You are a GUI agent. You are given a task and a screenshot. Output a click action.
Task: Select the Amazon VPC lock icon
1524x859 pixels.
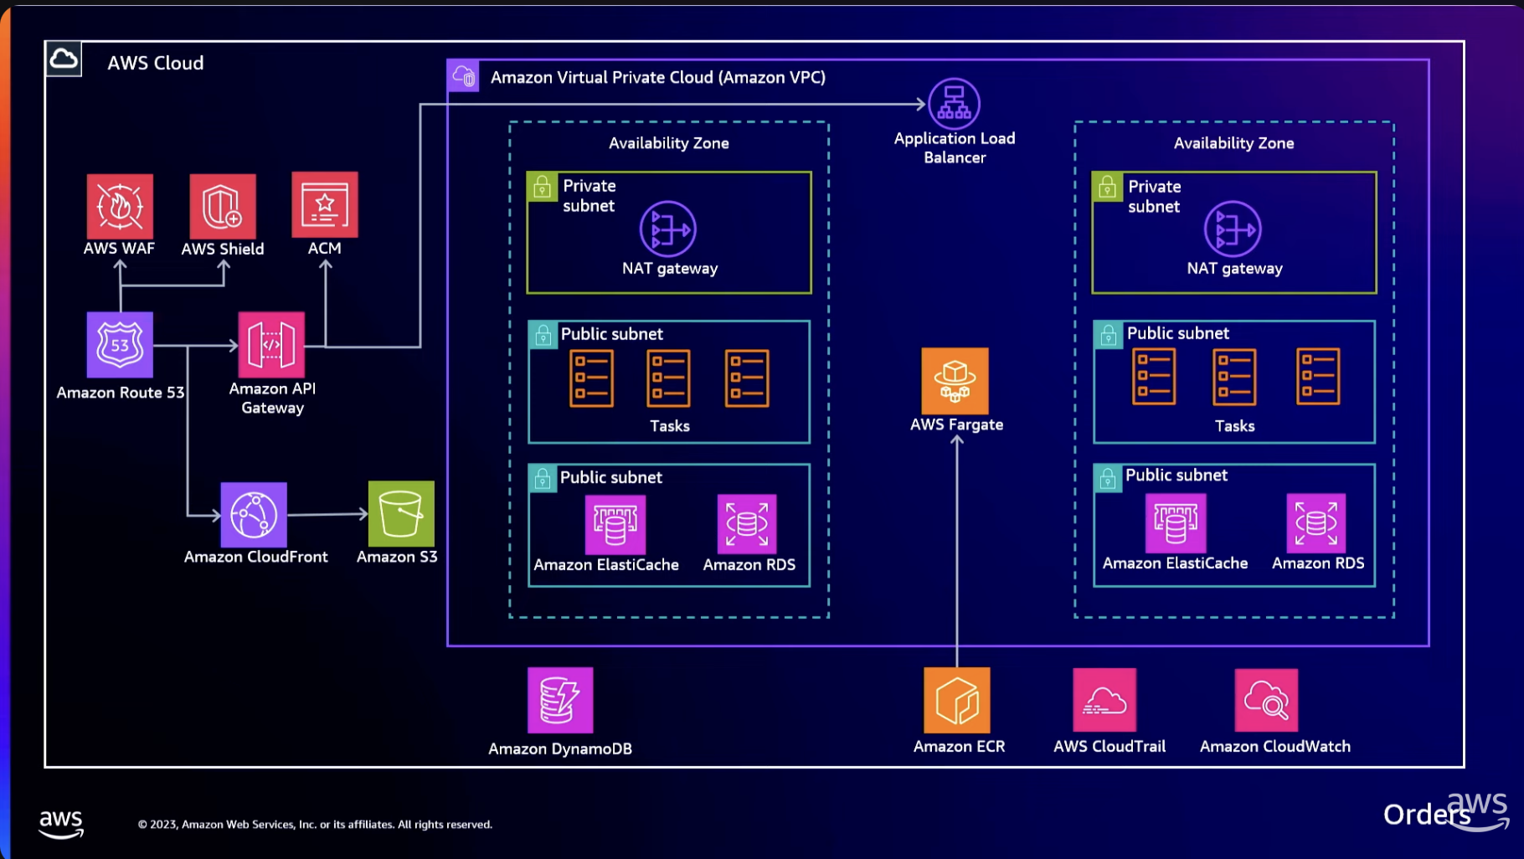(463, 75)
